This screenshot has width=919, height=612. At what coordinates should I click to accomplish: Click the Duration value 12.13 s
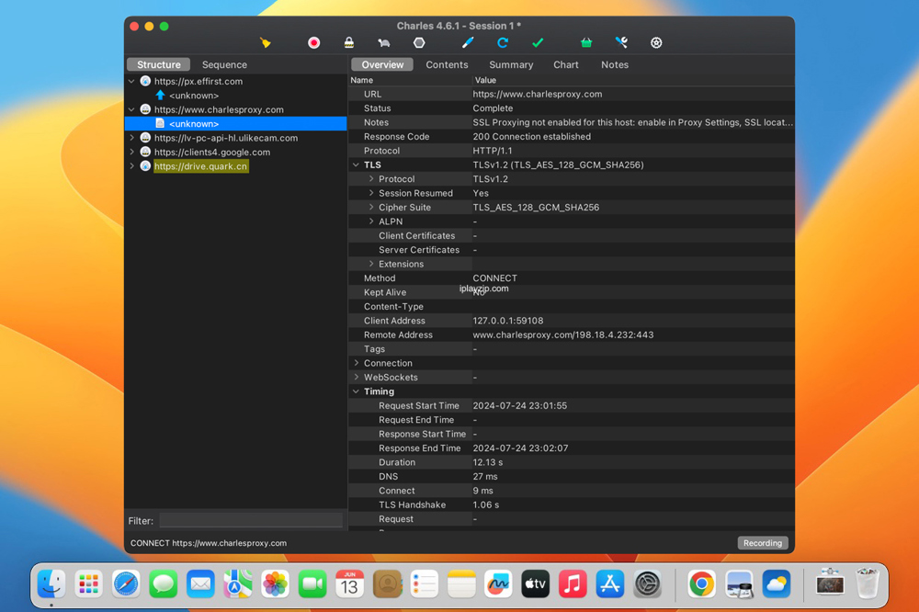(488, 462)
